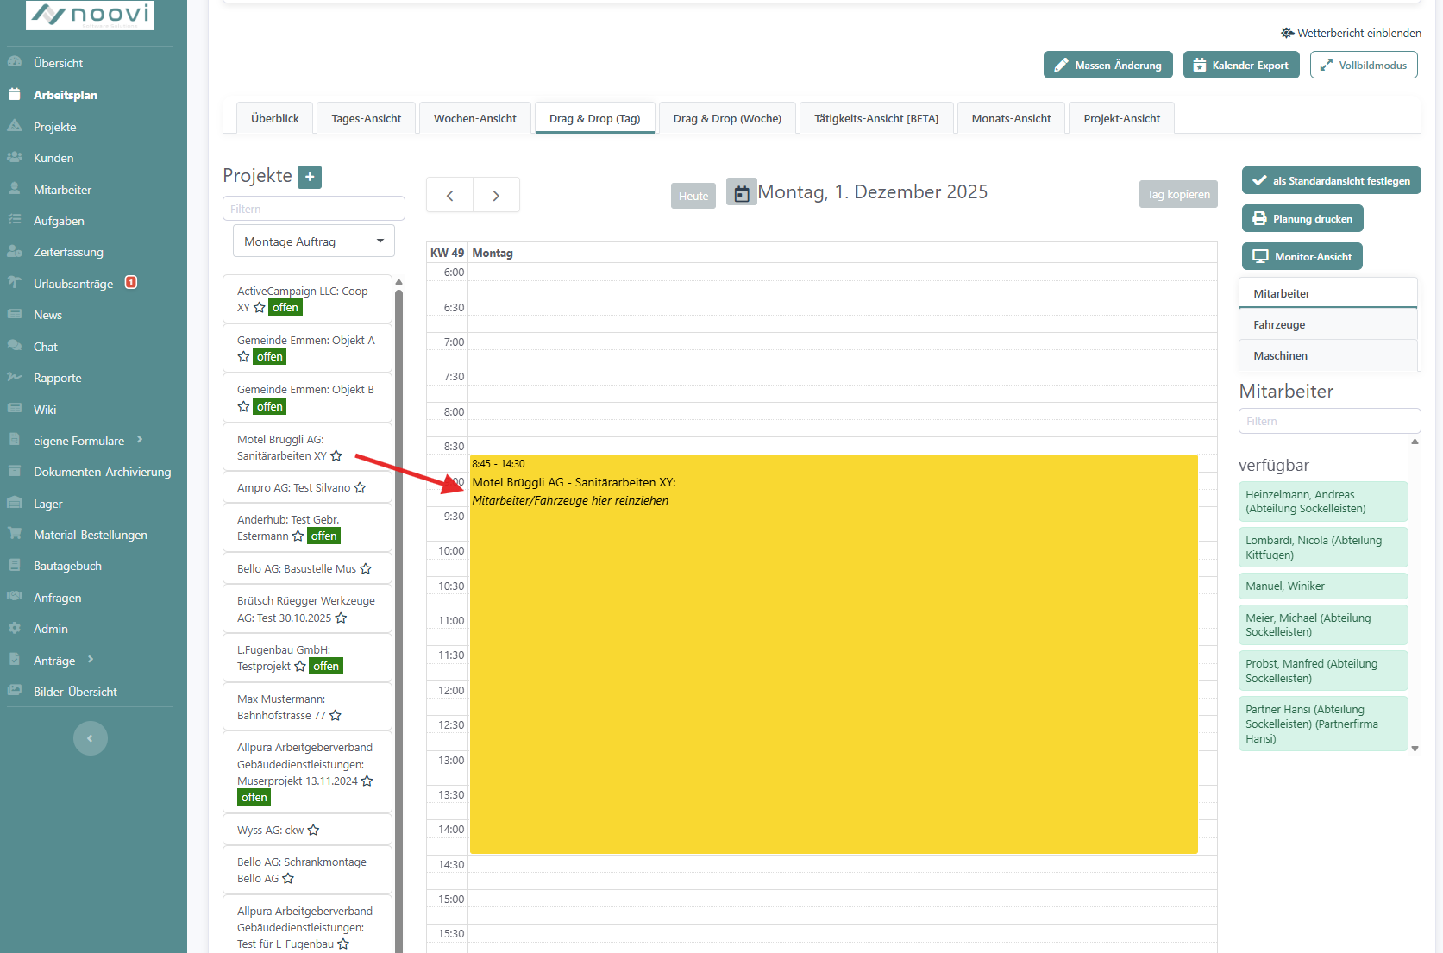Expand the Anträge submenu
1443x953 pixels.
pos(91,660)
